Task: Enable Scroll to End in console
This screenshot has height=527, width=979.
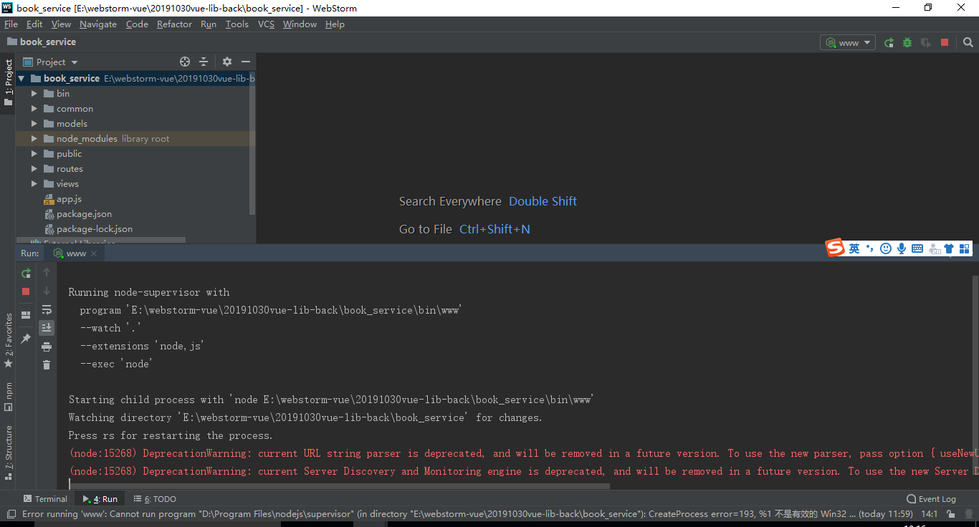Action: click(47, 327)
